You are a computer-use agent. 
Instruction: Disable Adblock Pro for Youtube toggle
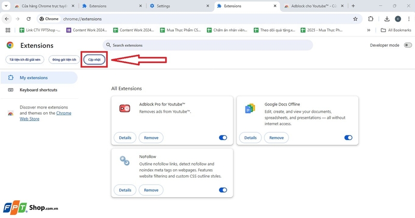(x=223, y=138)
